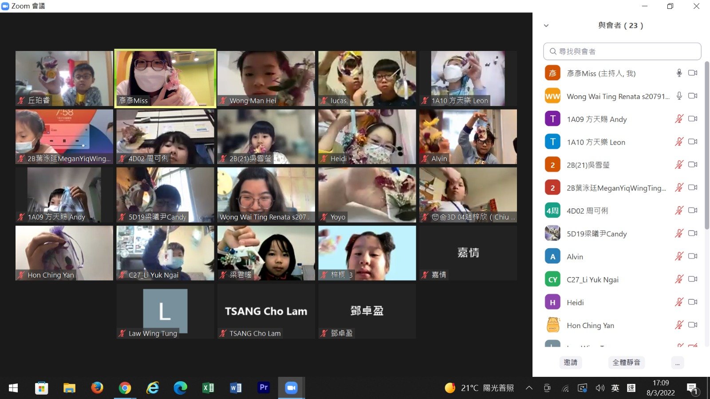The height and width of the screenshot is (399, 710).
Task: Open Adobe Premiere Pro from taskbar
Action: point(264,388)
